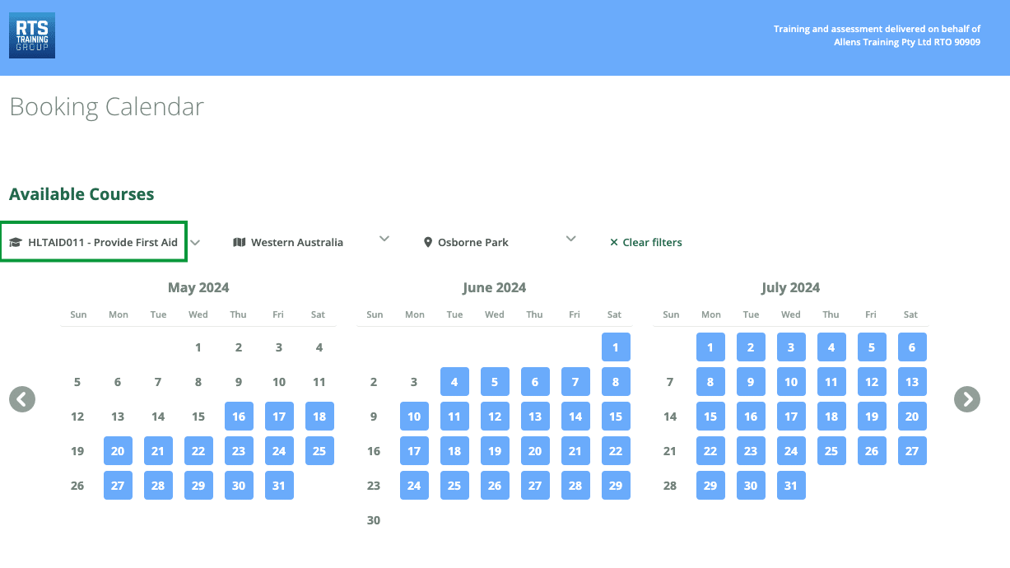Expand the Osborne Park location dropdown

point(571,239)
